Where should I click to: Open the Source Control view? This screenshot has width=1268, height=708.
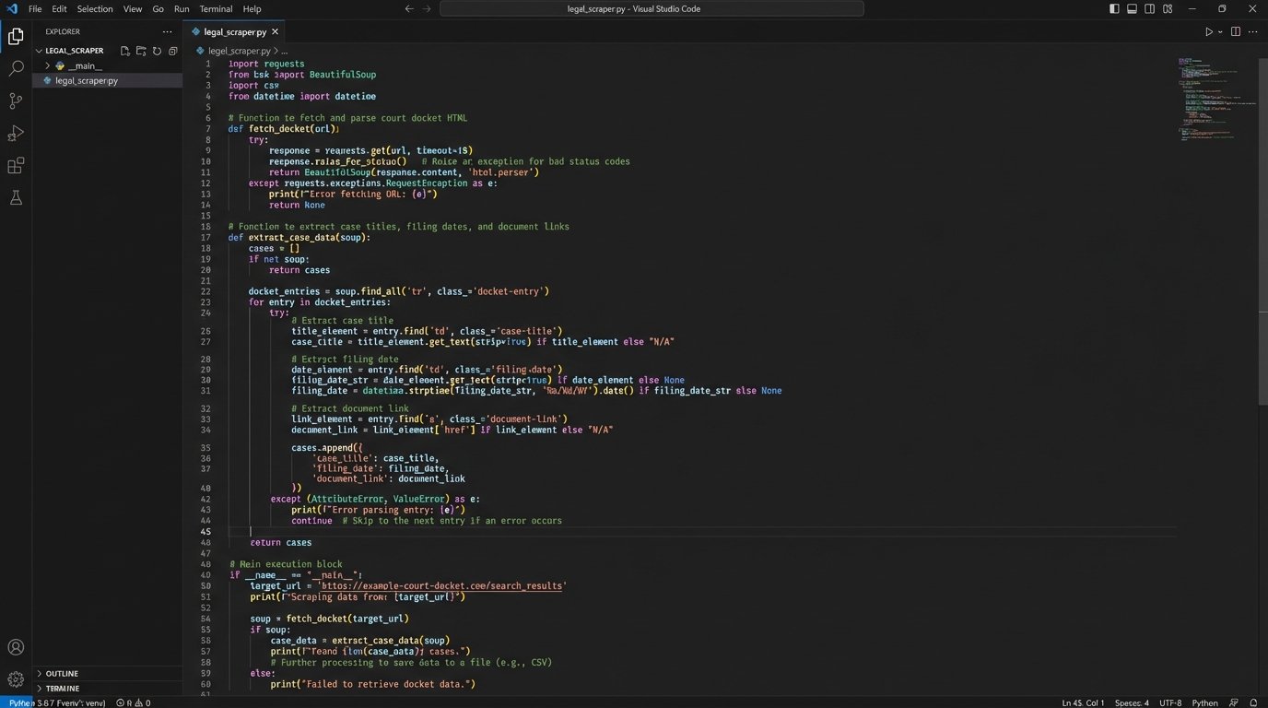[x=16, y=101]
